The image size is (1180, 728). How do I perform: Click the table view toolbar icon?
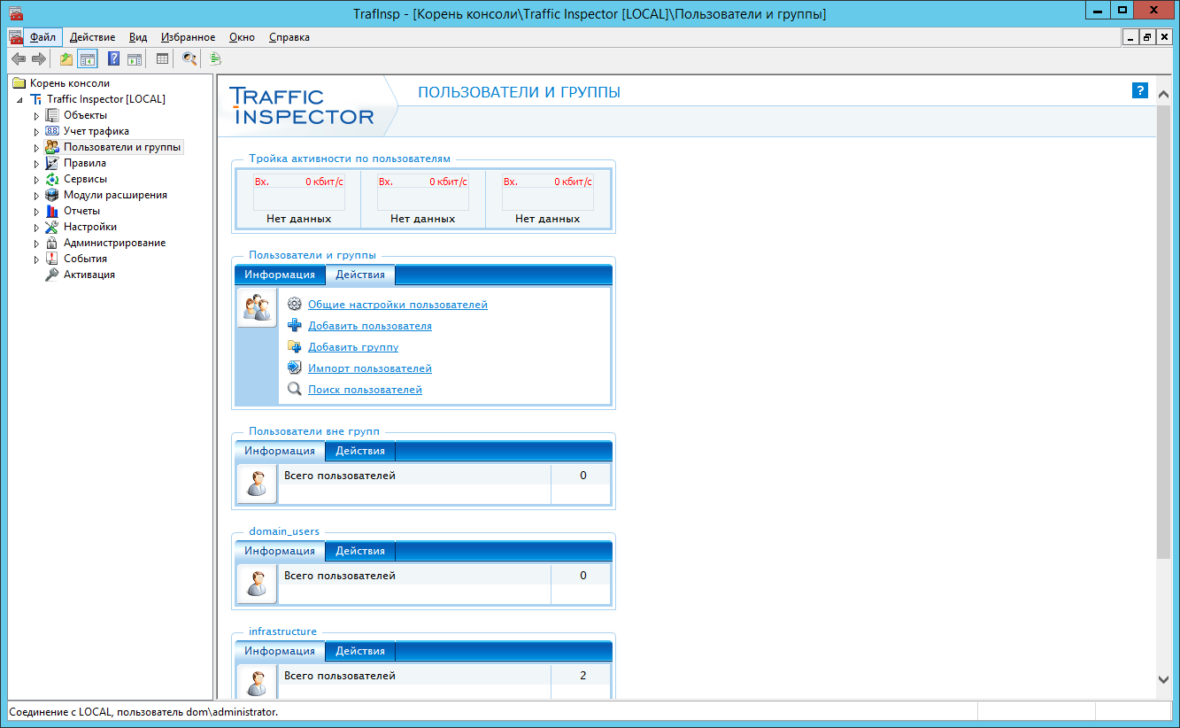click(x=162, y=59)
